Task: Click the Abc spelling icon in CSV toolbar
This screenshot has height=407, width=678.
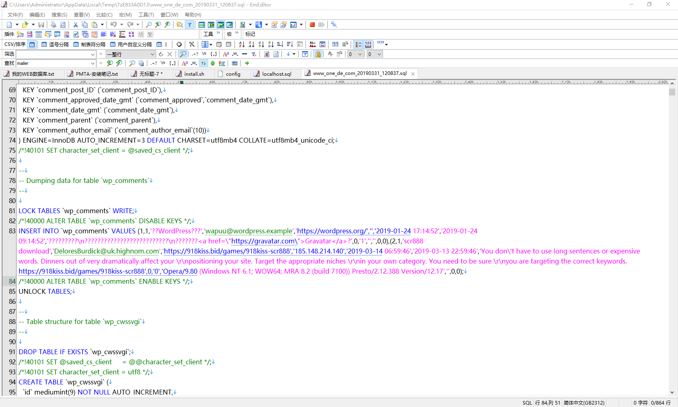Action: click(x=313, y=44)
